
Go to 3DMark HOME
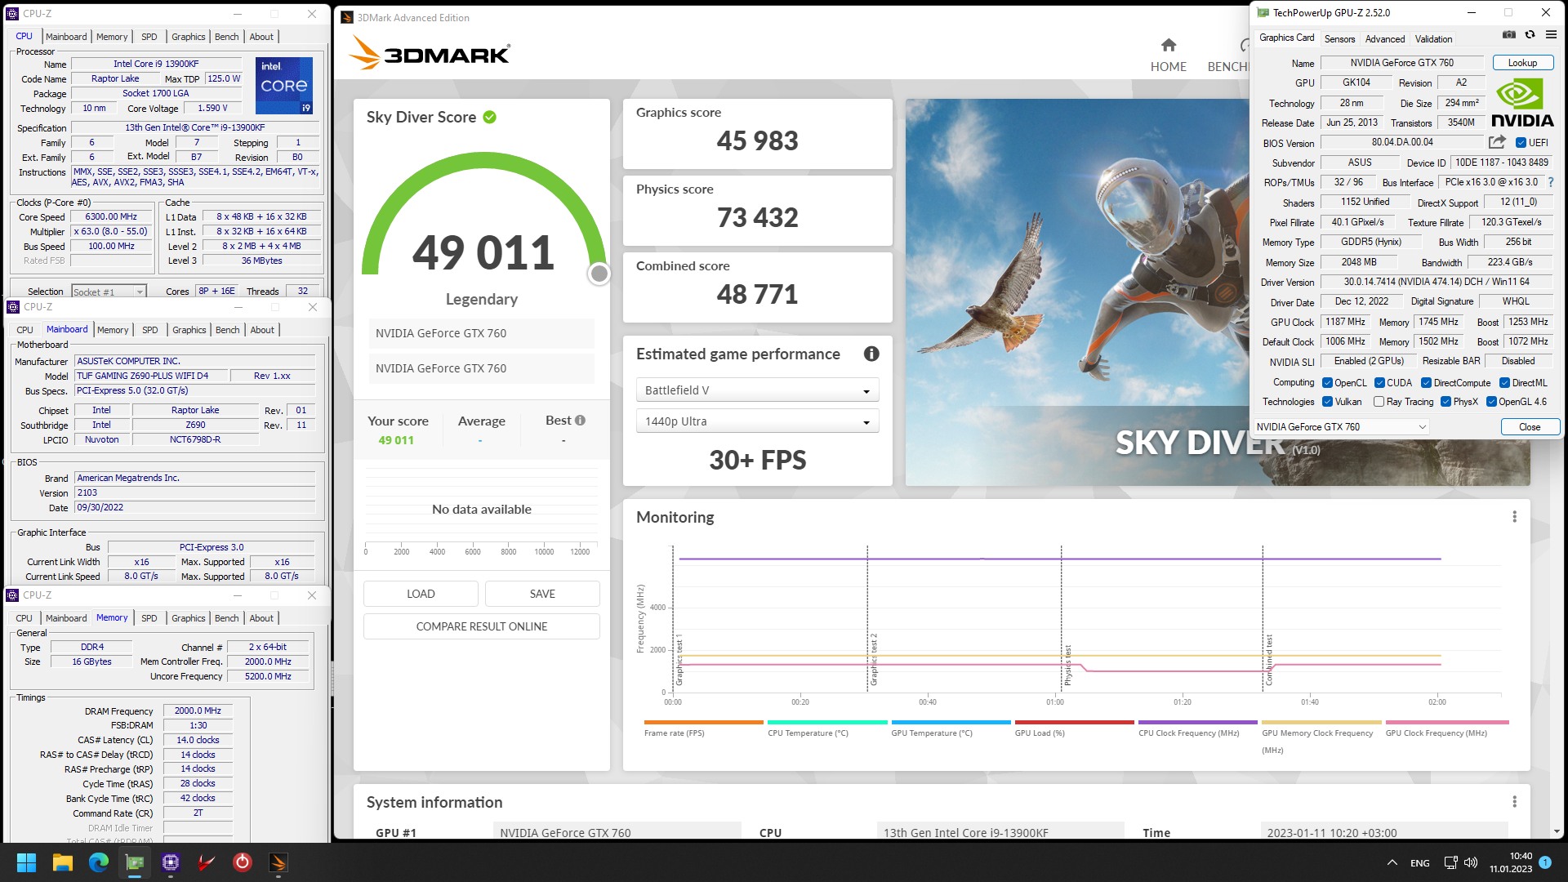click(x=1169, y=56)
